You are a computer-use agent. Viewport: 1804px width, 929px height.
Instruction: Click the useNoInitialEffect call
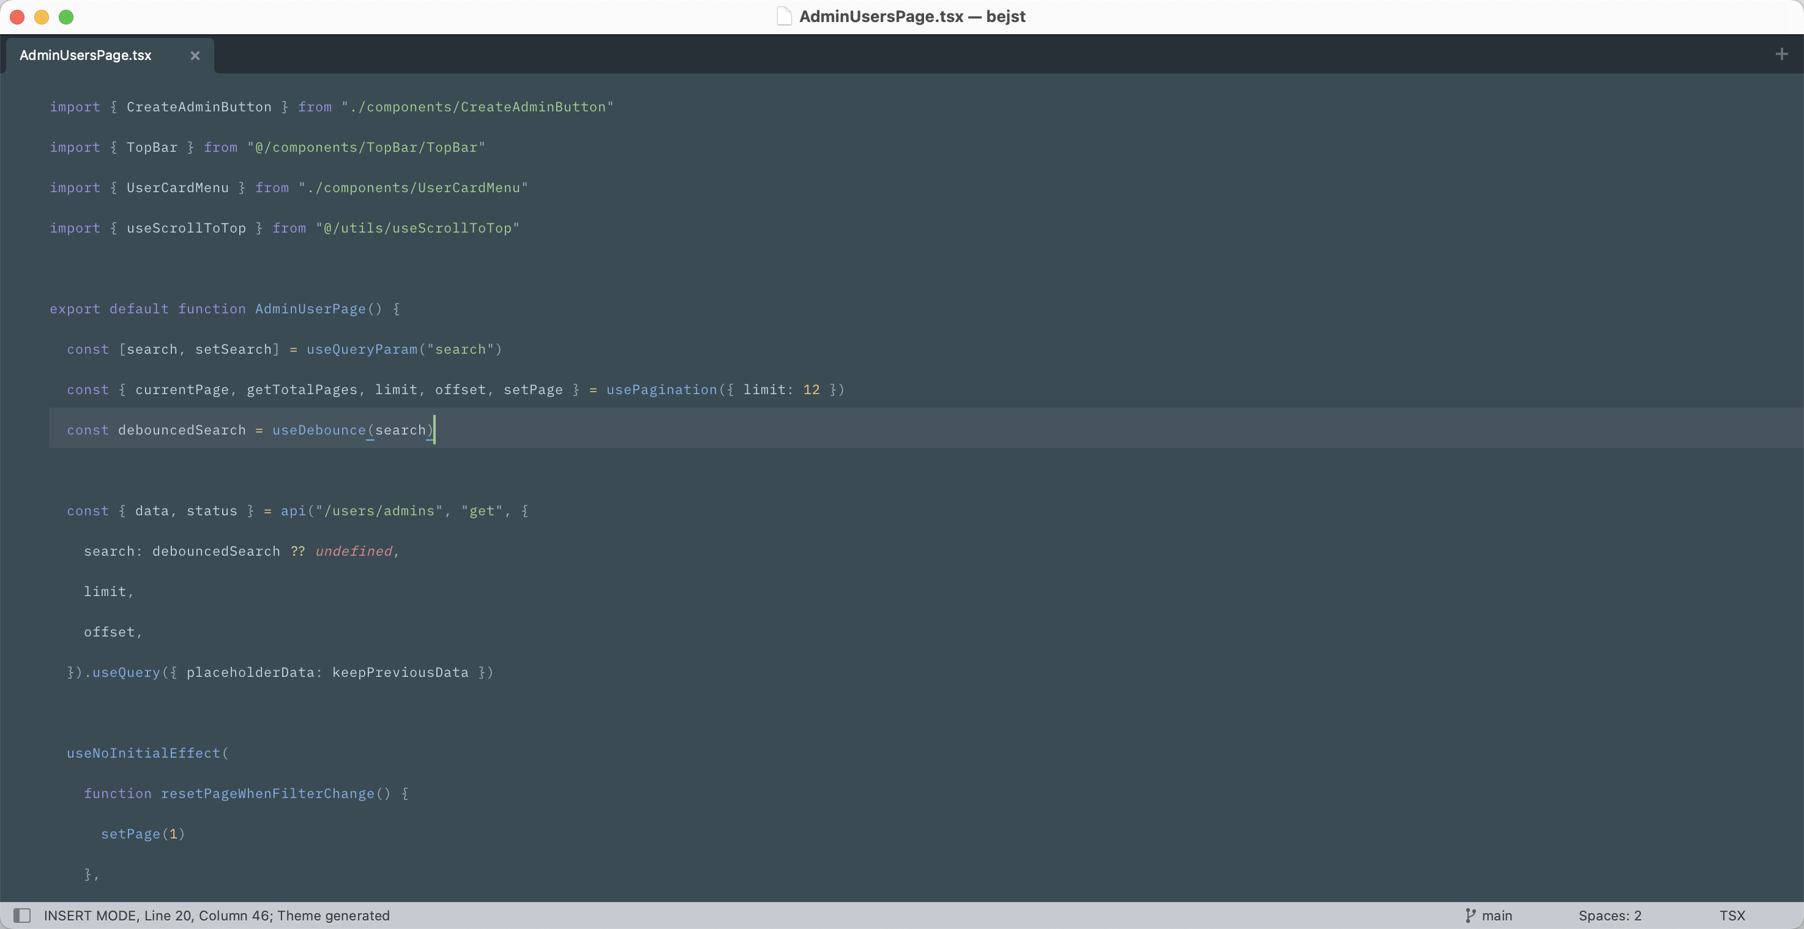(x=144, y=753)
